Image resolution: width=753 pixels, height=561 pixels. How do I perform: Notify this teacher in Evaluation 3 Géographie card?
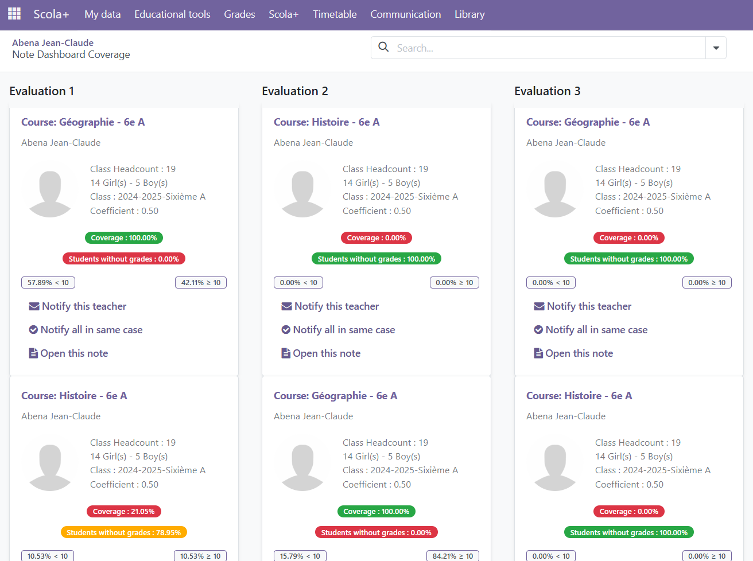(x=583, y=306)
